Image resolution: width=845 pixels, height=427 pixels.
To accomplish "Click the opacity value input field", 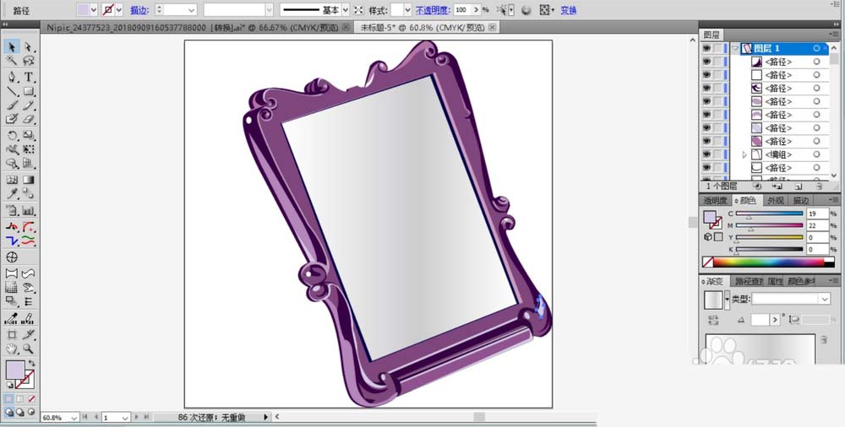I will [x=461, y=10].
